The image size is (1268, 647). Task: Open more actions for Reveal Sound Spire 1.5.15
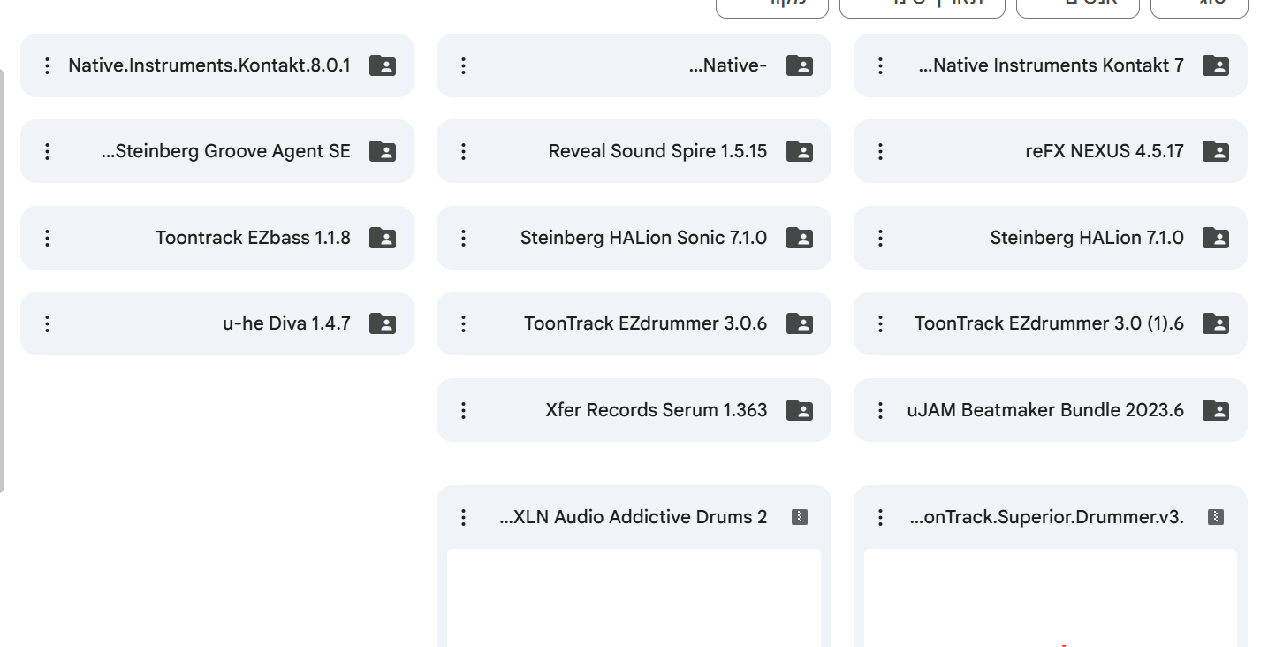coord(464,151)
